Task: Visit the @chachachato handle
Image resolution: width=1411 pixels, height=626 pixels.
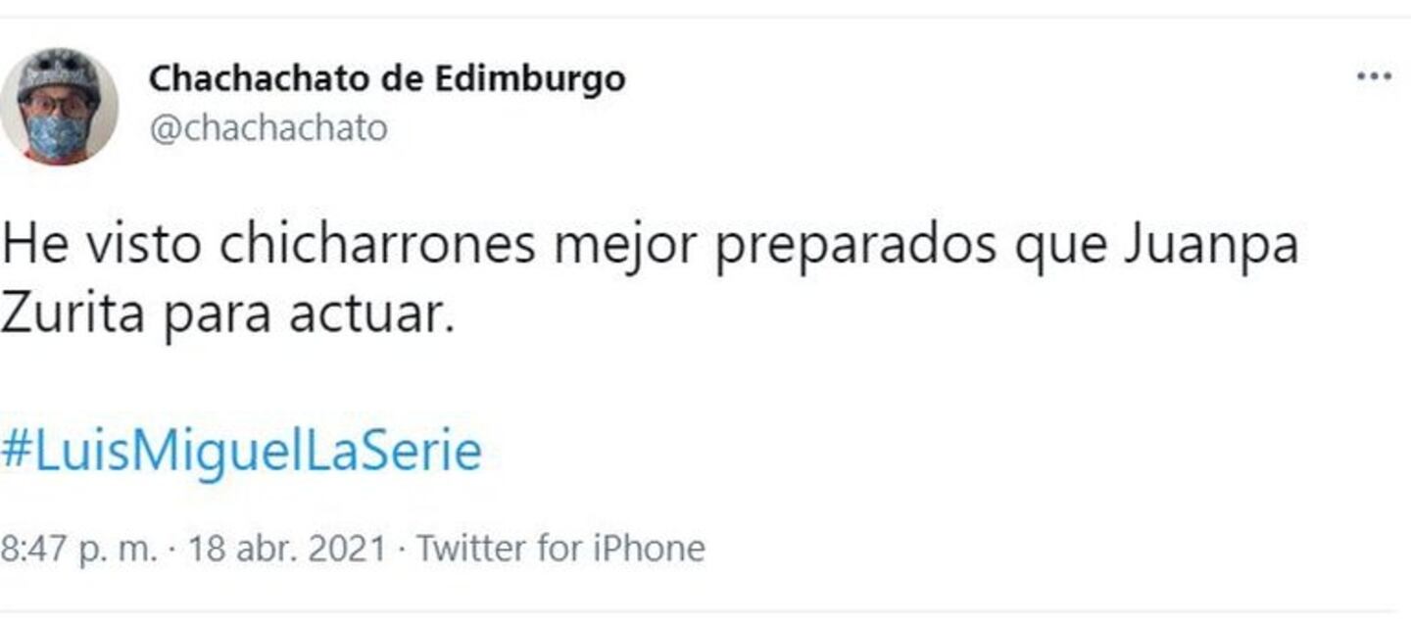Action: pos(268,128)
